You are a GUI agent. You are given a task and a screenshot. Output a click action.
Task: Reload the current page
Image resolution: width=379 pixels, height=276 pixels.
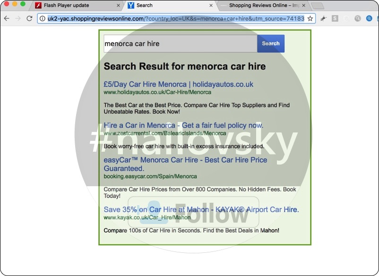29,18
